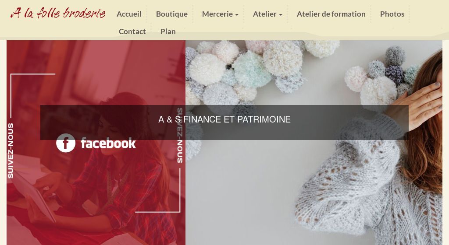Screen dimensions: 449x245
Task: Click the A & S FINANCE ET PATRIMOINE banner
Action: pos(224,122)
